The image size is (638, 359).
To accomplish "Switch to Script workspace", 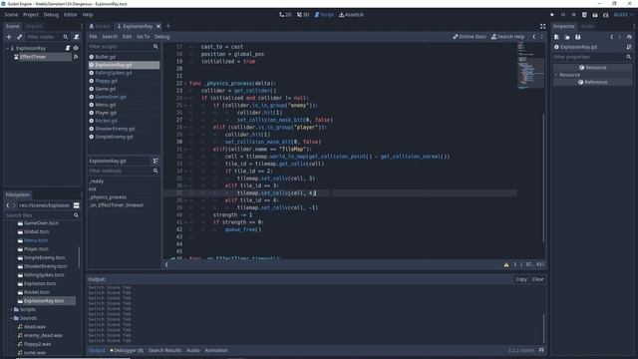I will (x=324, y=15).
